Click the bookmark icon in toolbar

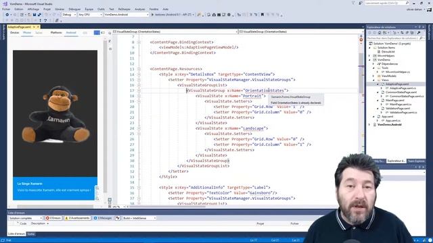coord(263,15)
